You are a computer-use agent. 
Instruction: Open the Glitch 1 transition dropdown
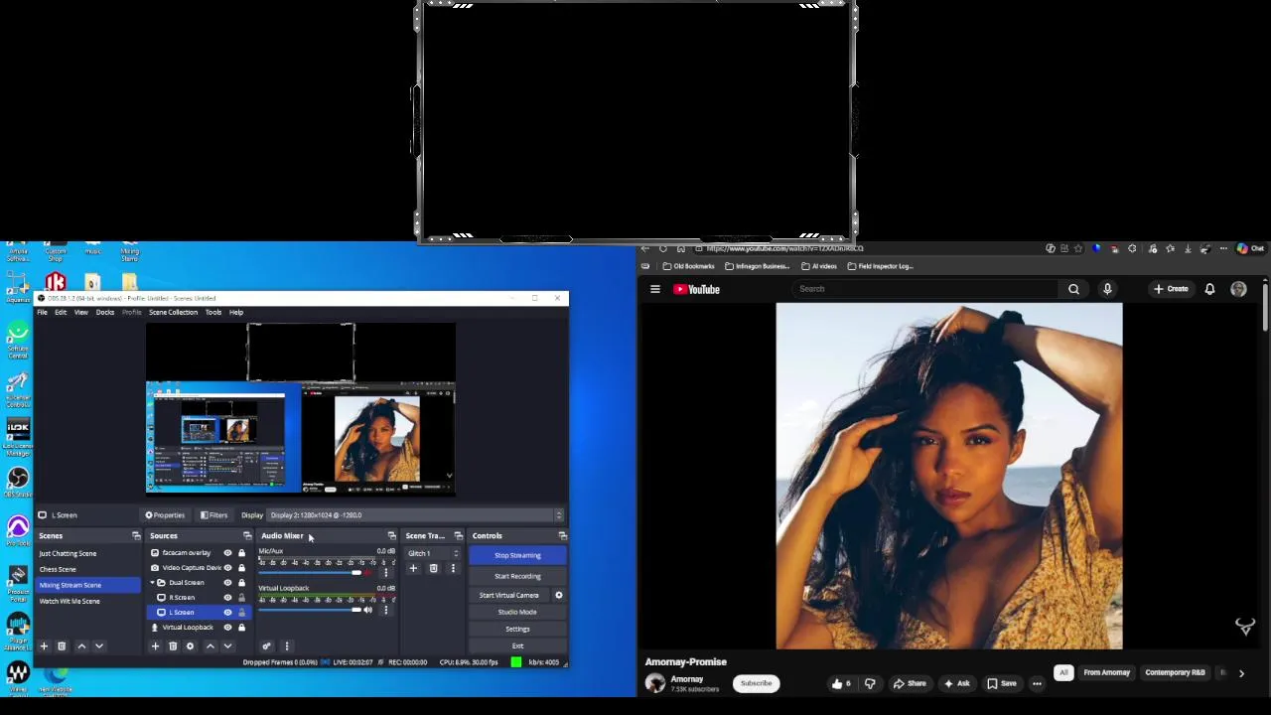[433, 553]
